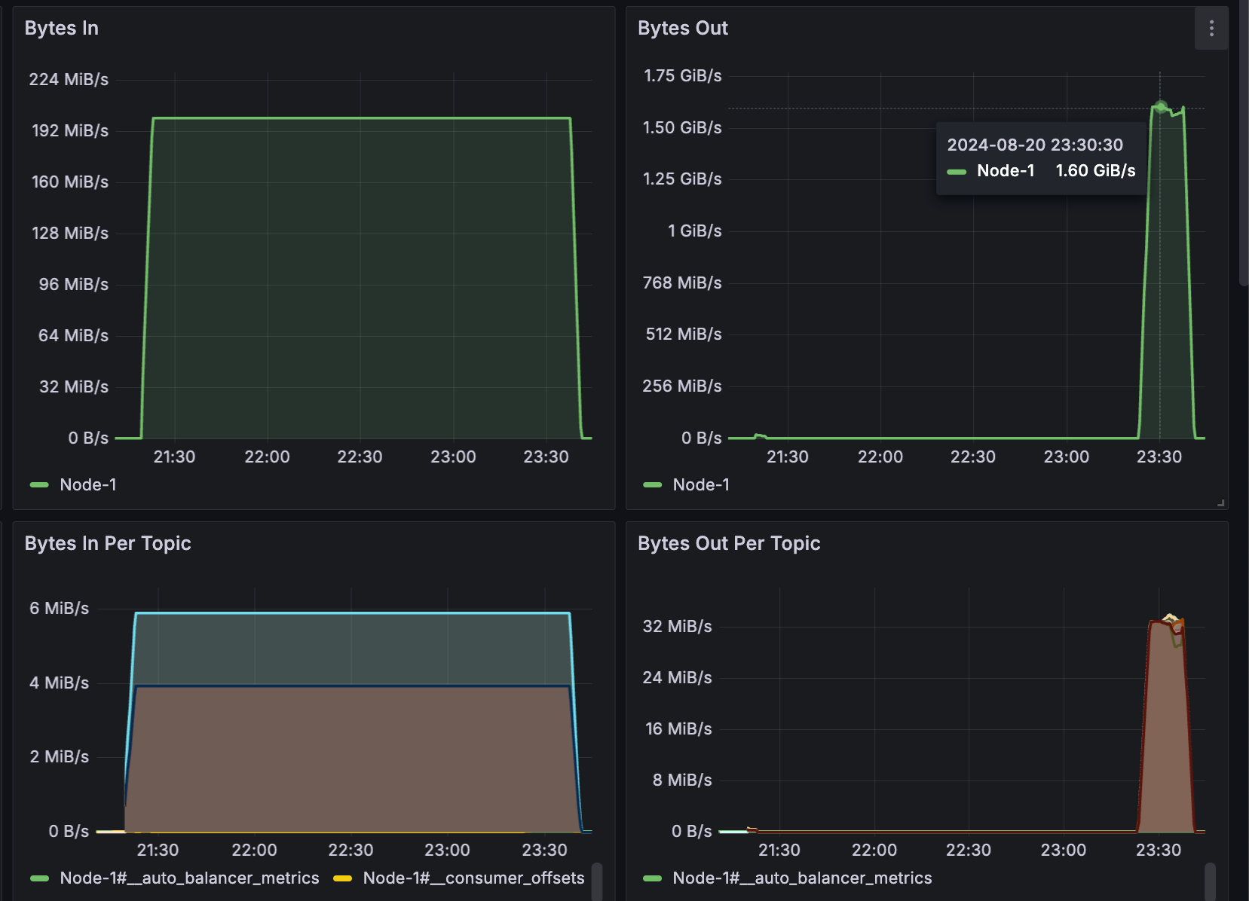This screenshot has width=1249, height=901.
Task: Click legend scrollbar in Bytes Out Per Topic panel
Action: (x=1210, y=881)
